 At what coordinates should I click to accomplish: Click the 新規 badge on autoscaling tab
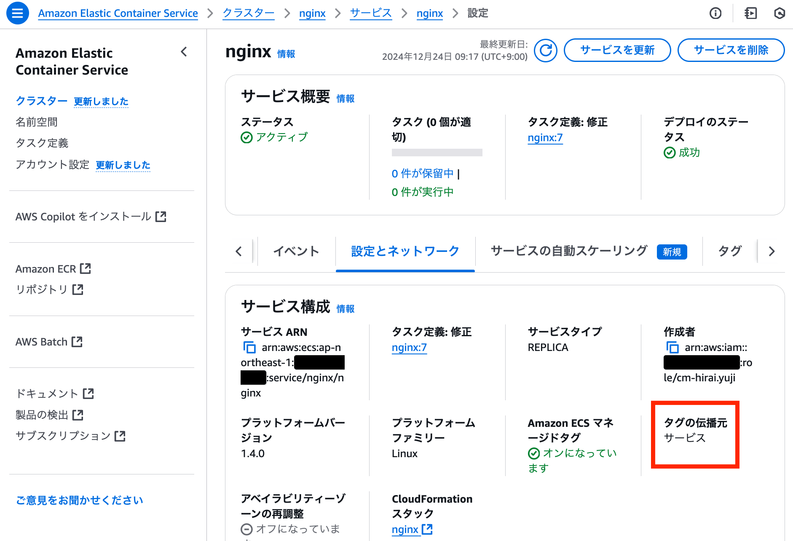(672, 252)
